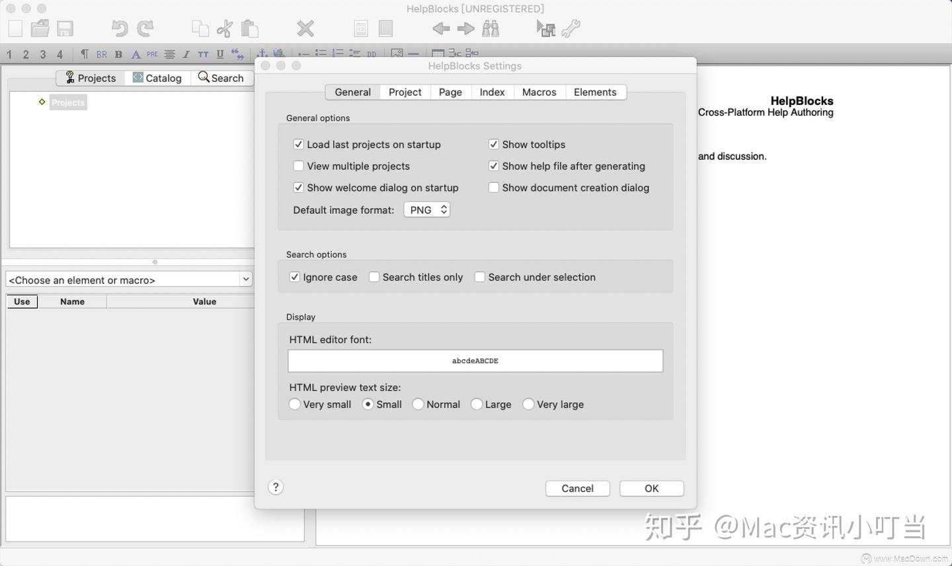Confirm settings with the OK button
Image resolution: width=952 pixels, height=566 pixels.
[651, 488]
